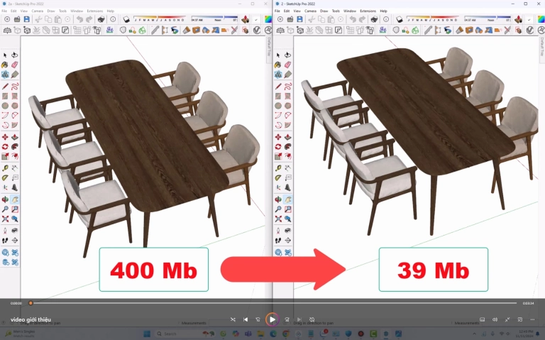Select the Select arrow tool in 2a window
Screen dimensions: 545x340
pos(5,55)
